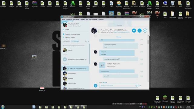Open the Sync Folder desktop shortcut
The width and height of the screenshot is (194, 109).
tap(19, 4)
